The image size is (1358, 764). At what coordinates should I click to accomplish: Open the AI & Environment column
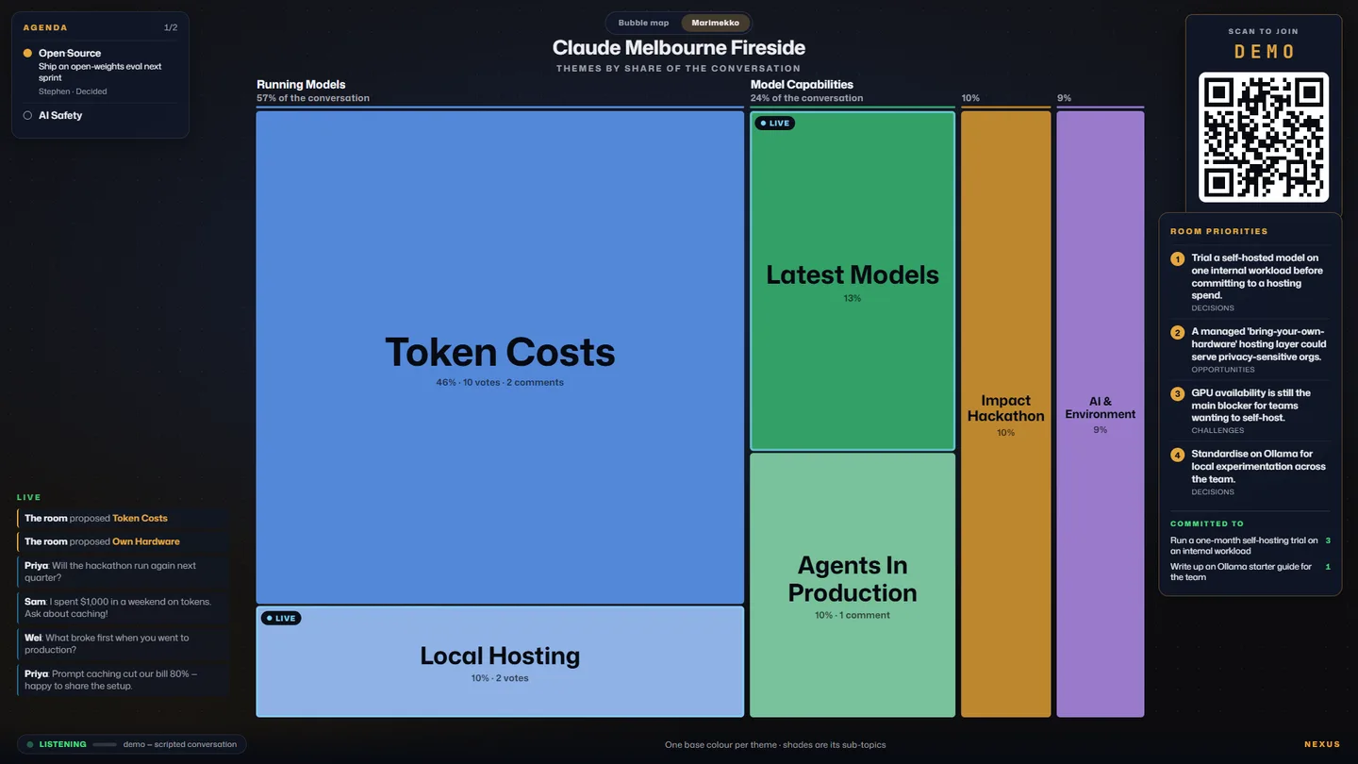1101,414
